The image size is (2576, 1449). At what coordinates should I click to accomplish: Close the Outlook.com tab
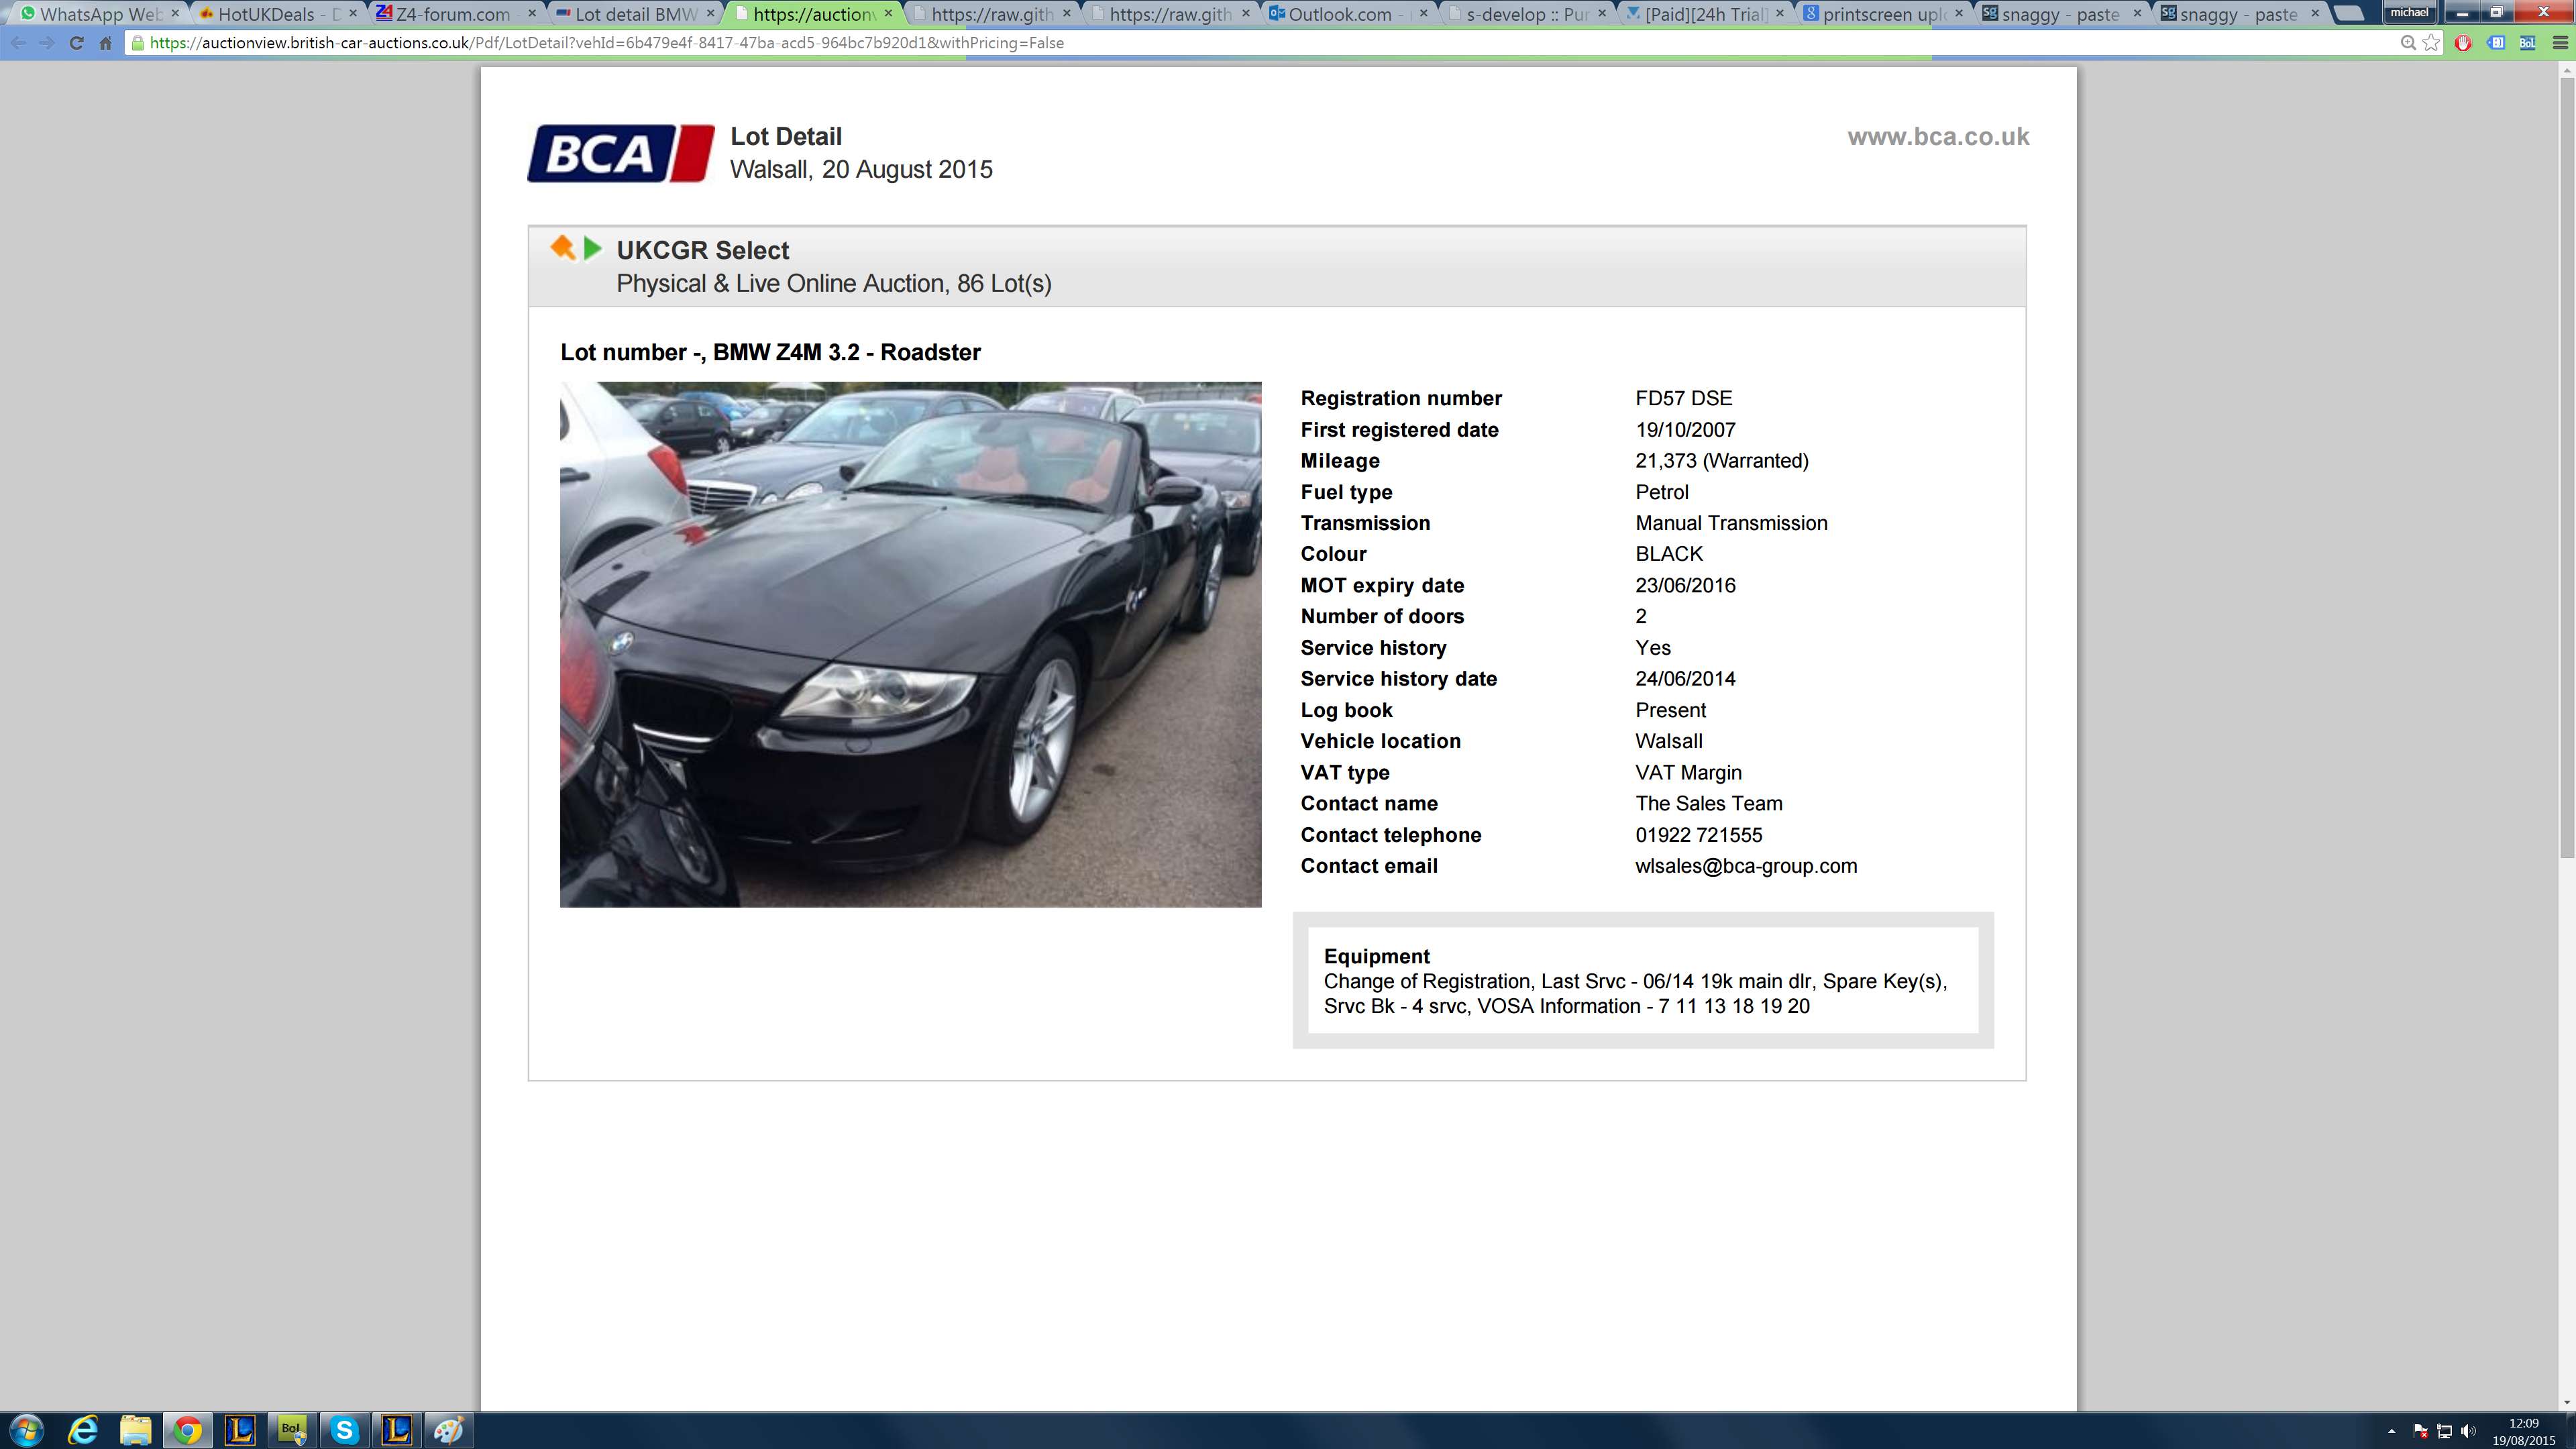point(1424,13)
